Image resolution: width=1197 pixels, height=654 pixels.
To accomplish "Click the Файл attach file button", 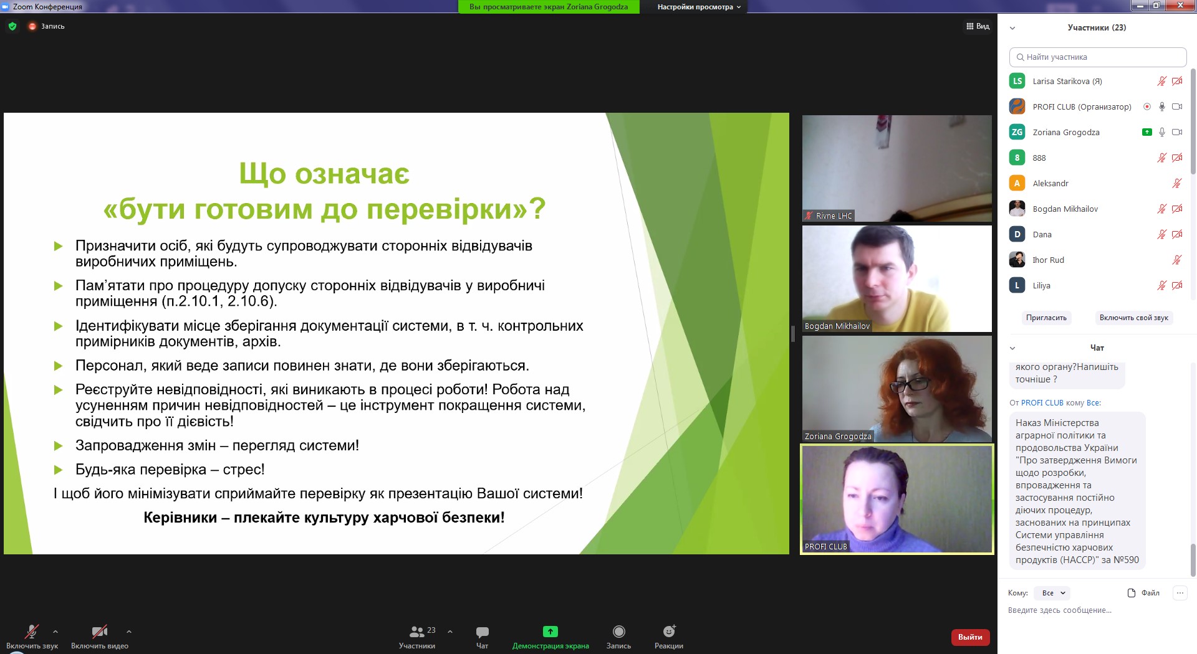I will (x=1143, y=593).
